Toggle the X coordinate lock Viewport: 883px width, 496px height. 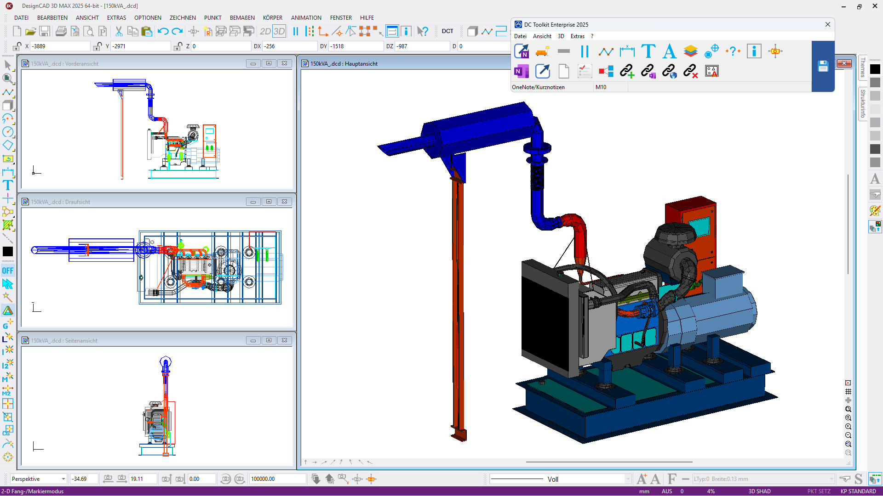click(17, 46)
